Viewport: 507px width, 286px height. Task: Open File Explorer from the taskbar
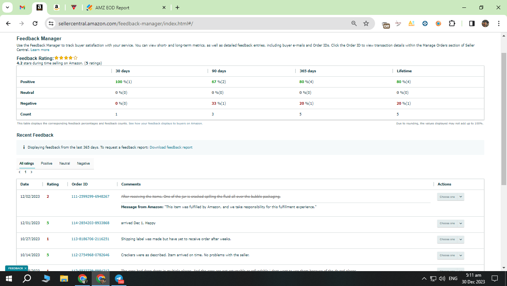[x=64, y=279]
